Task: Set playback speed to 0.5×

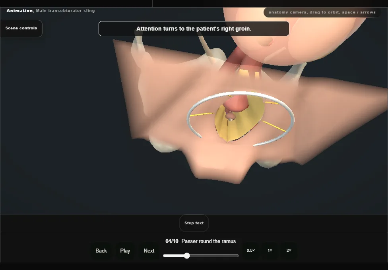Action: click(251, 251)
